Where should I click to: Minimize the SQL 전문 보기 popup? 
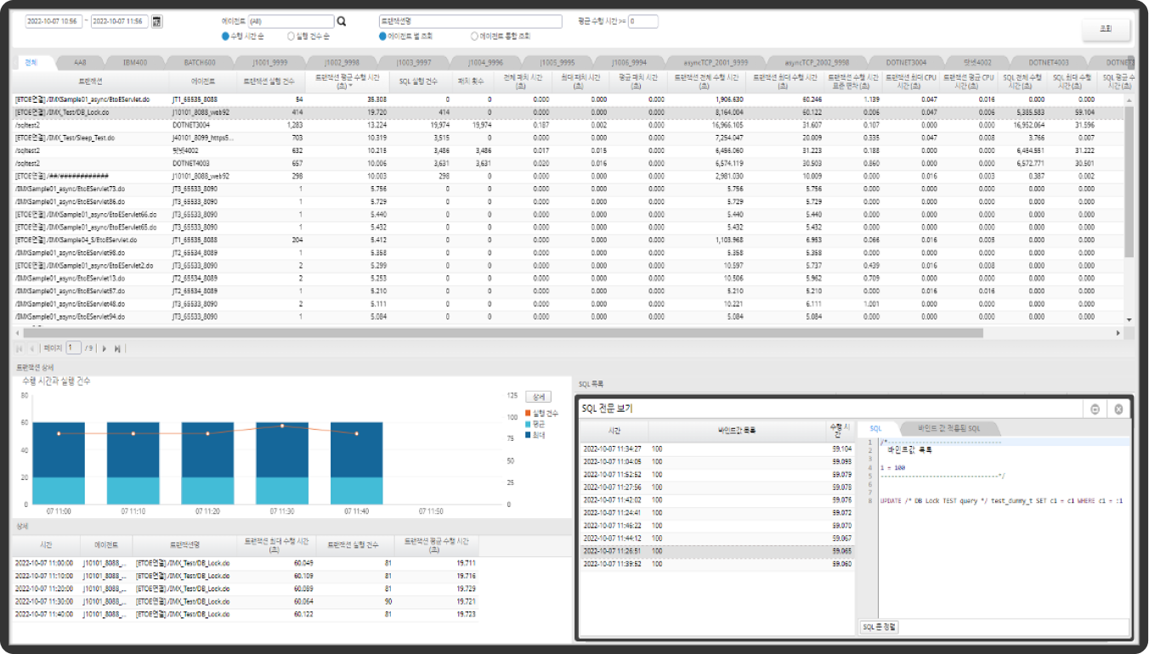[1095, 409]
